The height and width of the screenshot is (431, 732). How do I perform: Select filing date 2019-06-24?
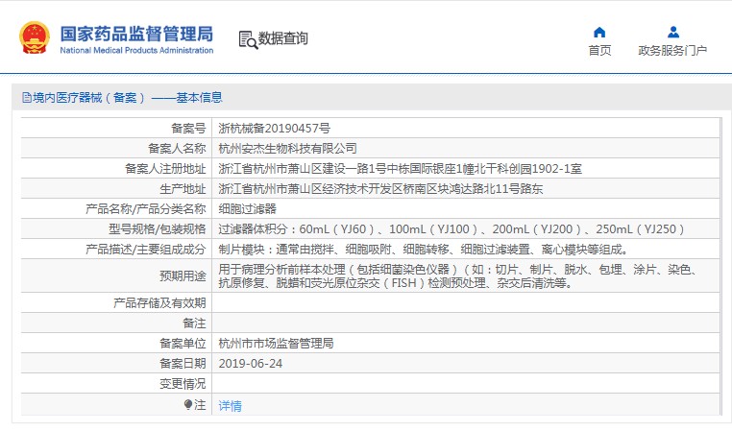[250, 364]
